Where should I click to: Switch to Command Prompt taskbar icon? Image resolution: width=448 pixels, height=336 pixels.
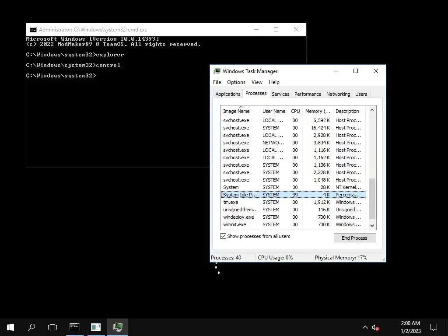pyautogui.click(x=74, y=327)
